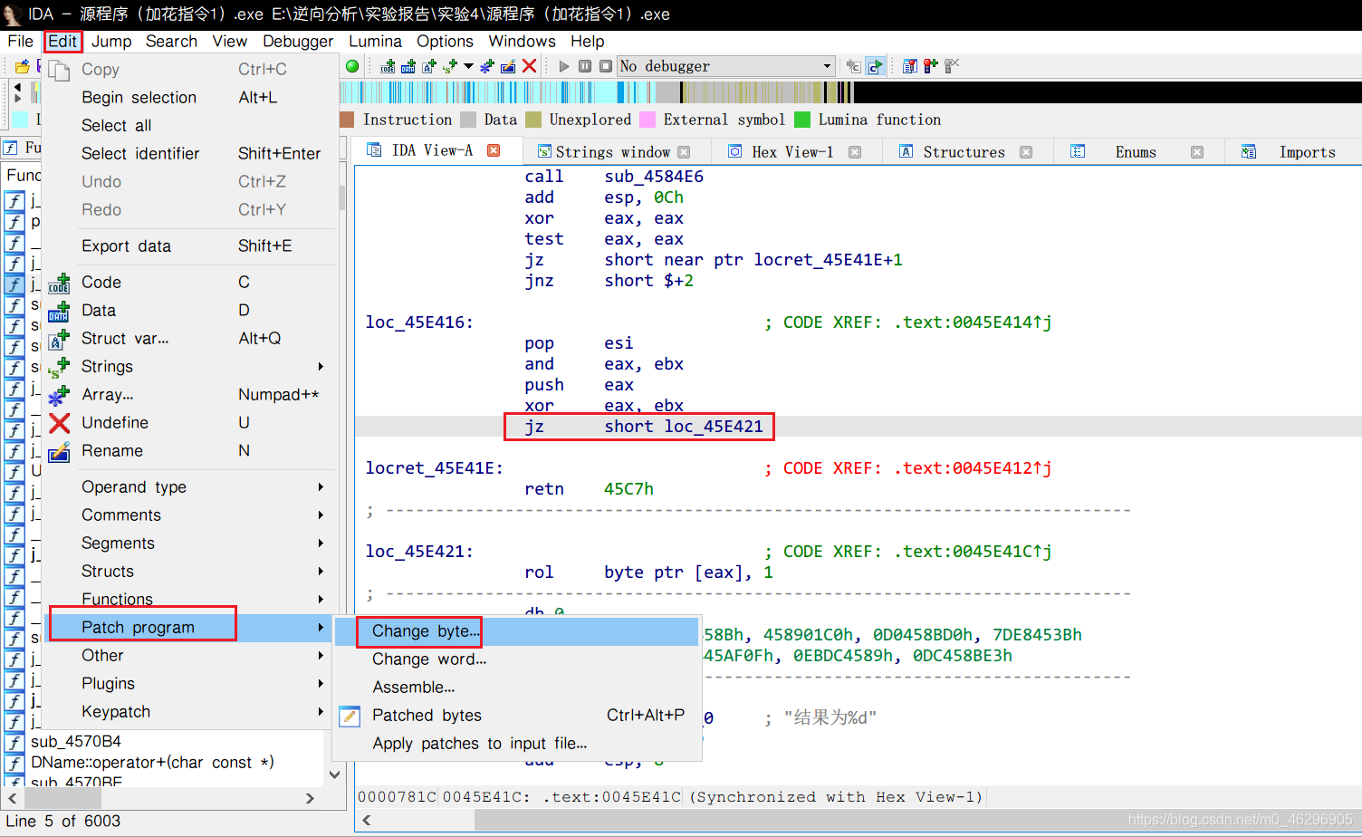
Task: Click the Convert to Data toolbar icon
Action: coord(408,66)
